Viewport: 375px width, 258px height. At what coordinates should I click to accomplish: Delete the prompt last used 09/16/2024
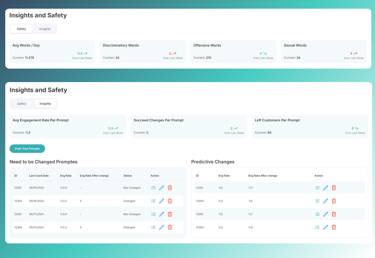click(170, 201)
